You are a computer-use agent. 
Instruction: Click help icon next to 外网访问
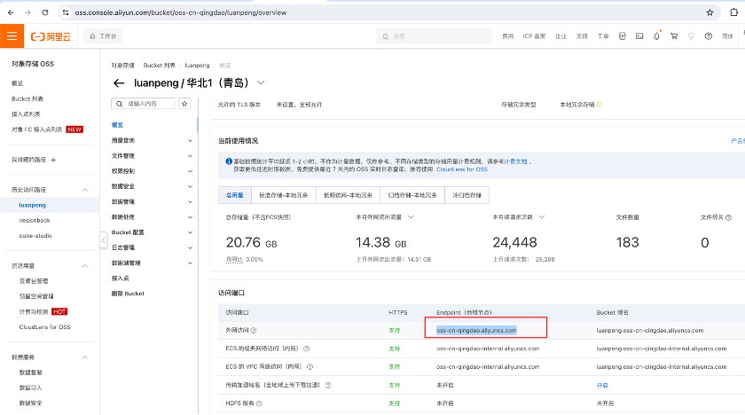coord(254,331)
